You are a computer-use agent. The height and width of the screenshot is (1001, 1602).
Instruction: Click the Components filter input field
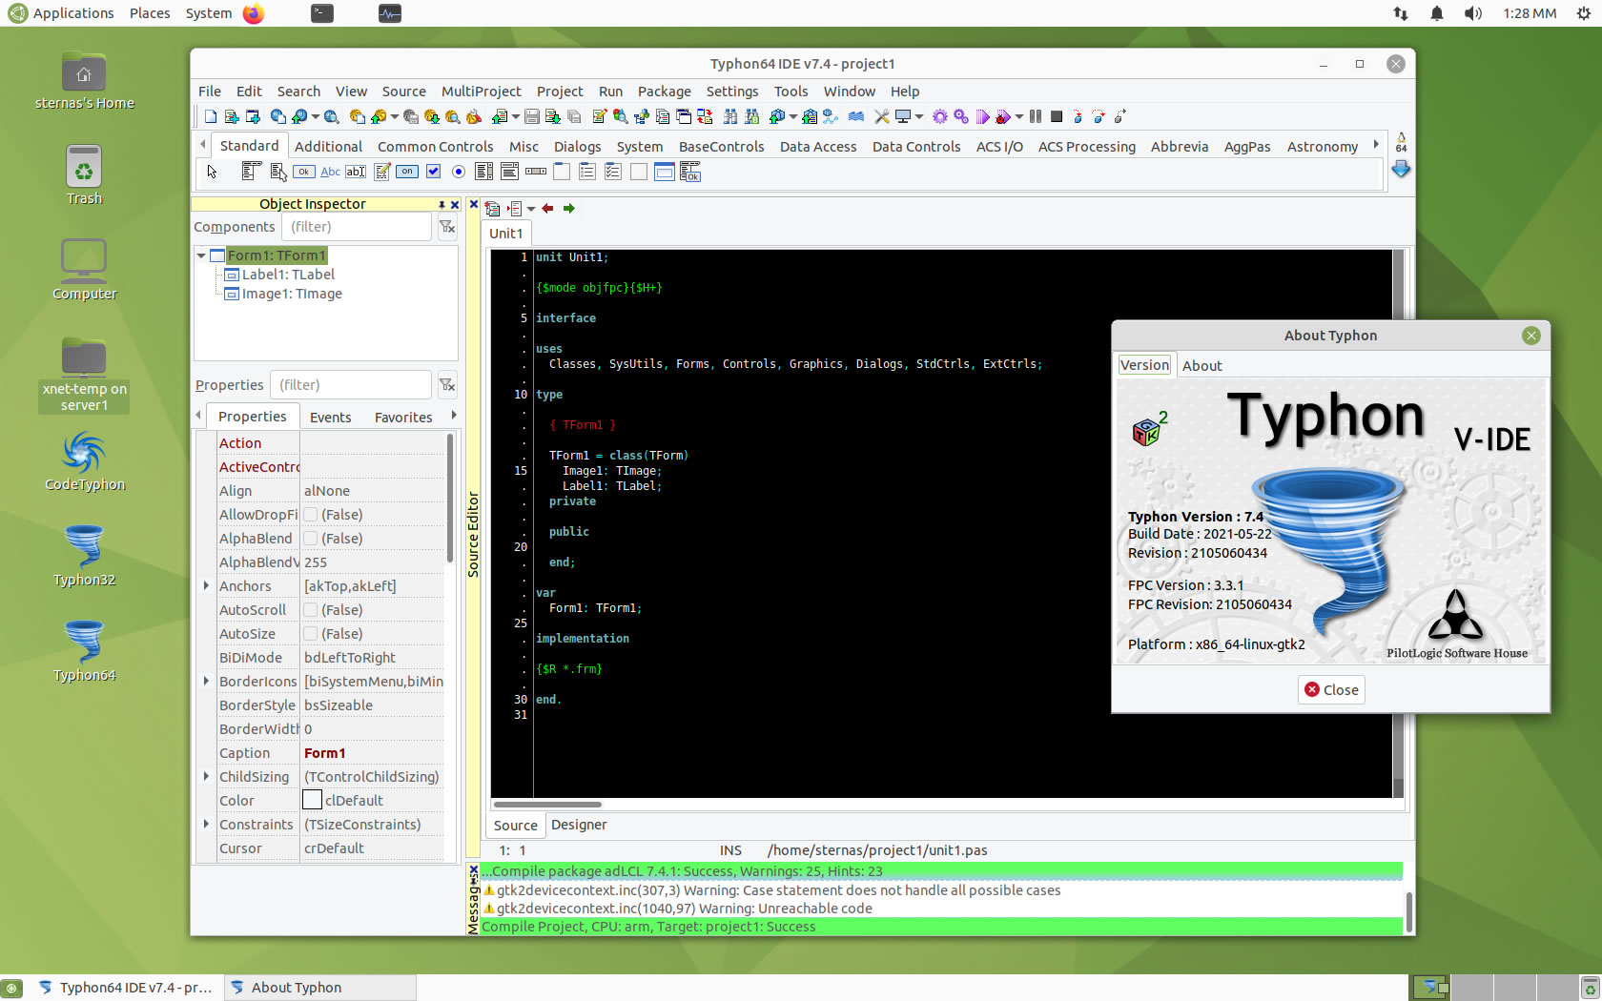[357, 227]
